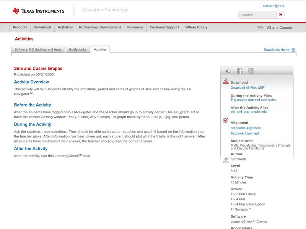Click the Activity Overview heading
Screen dimensions: 306x229
tap(31, 82)
